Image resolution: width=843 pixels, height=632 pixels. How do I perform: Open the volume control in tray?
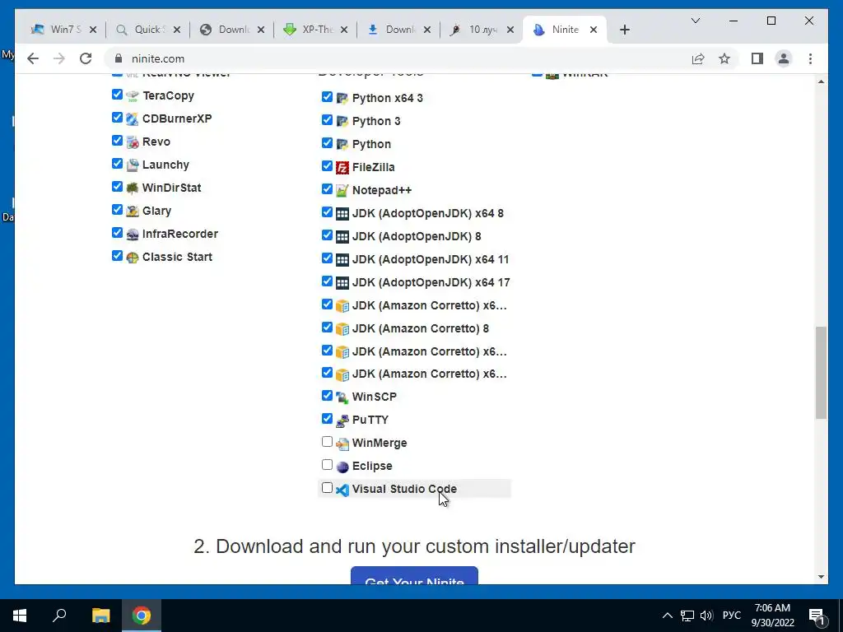[x=706, y=616]
